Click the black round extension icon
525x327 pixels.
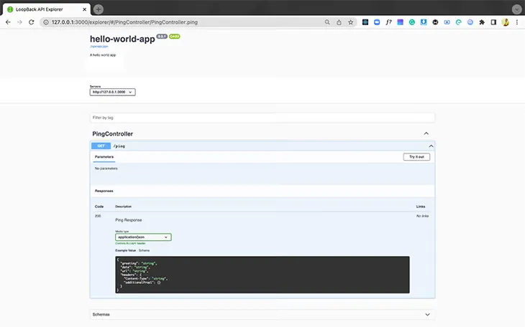pyautogui.click(x=435, y=22)
